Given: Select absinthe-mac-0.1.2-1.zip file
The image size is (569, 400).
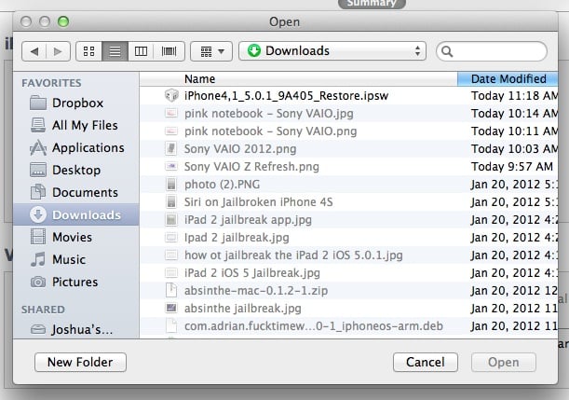Looking at the screenshot, I should coord(348,291).
